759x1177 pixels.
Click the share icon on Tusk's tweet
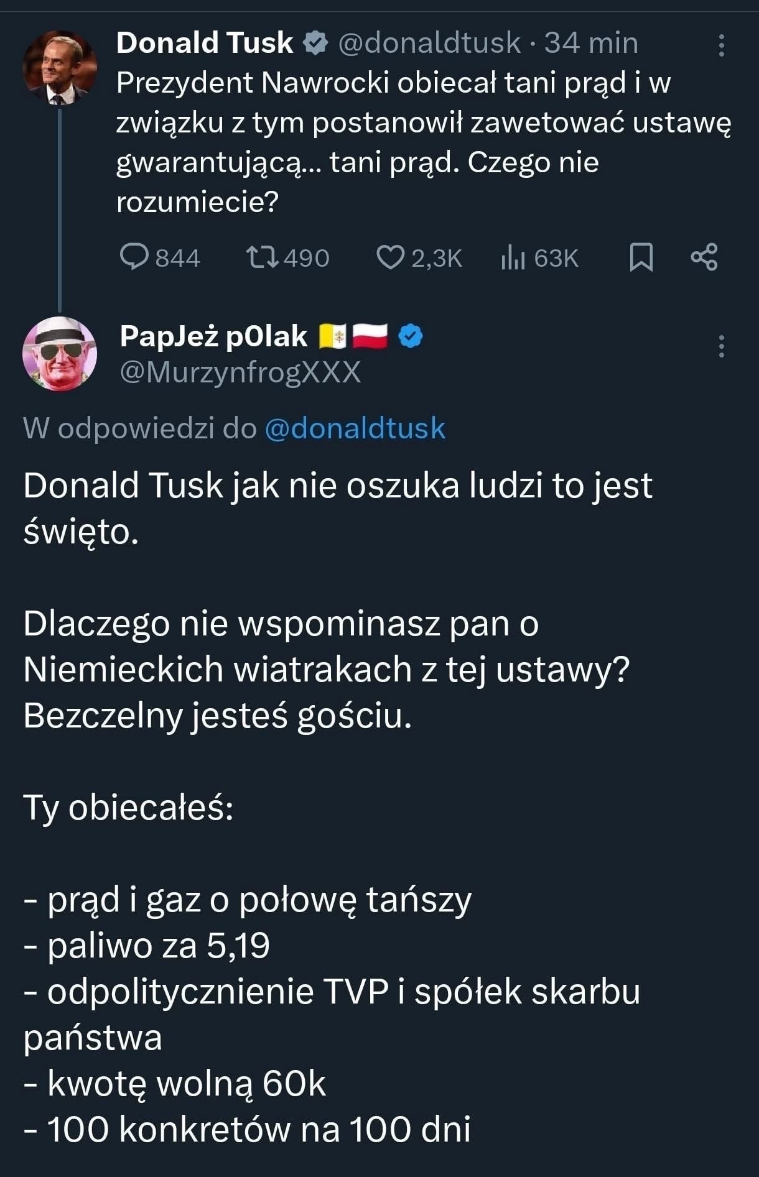point(704,257)
